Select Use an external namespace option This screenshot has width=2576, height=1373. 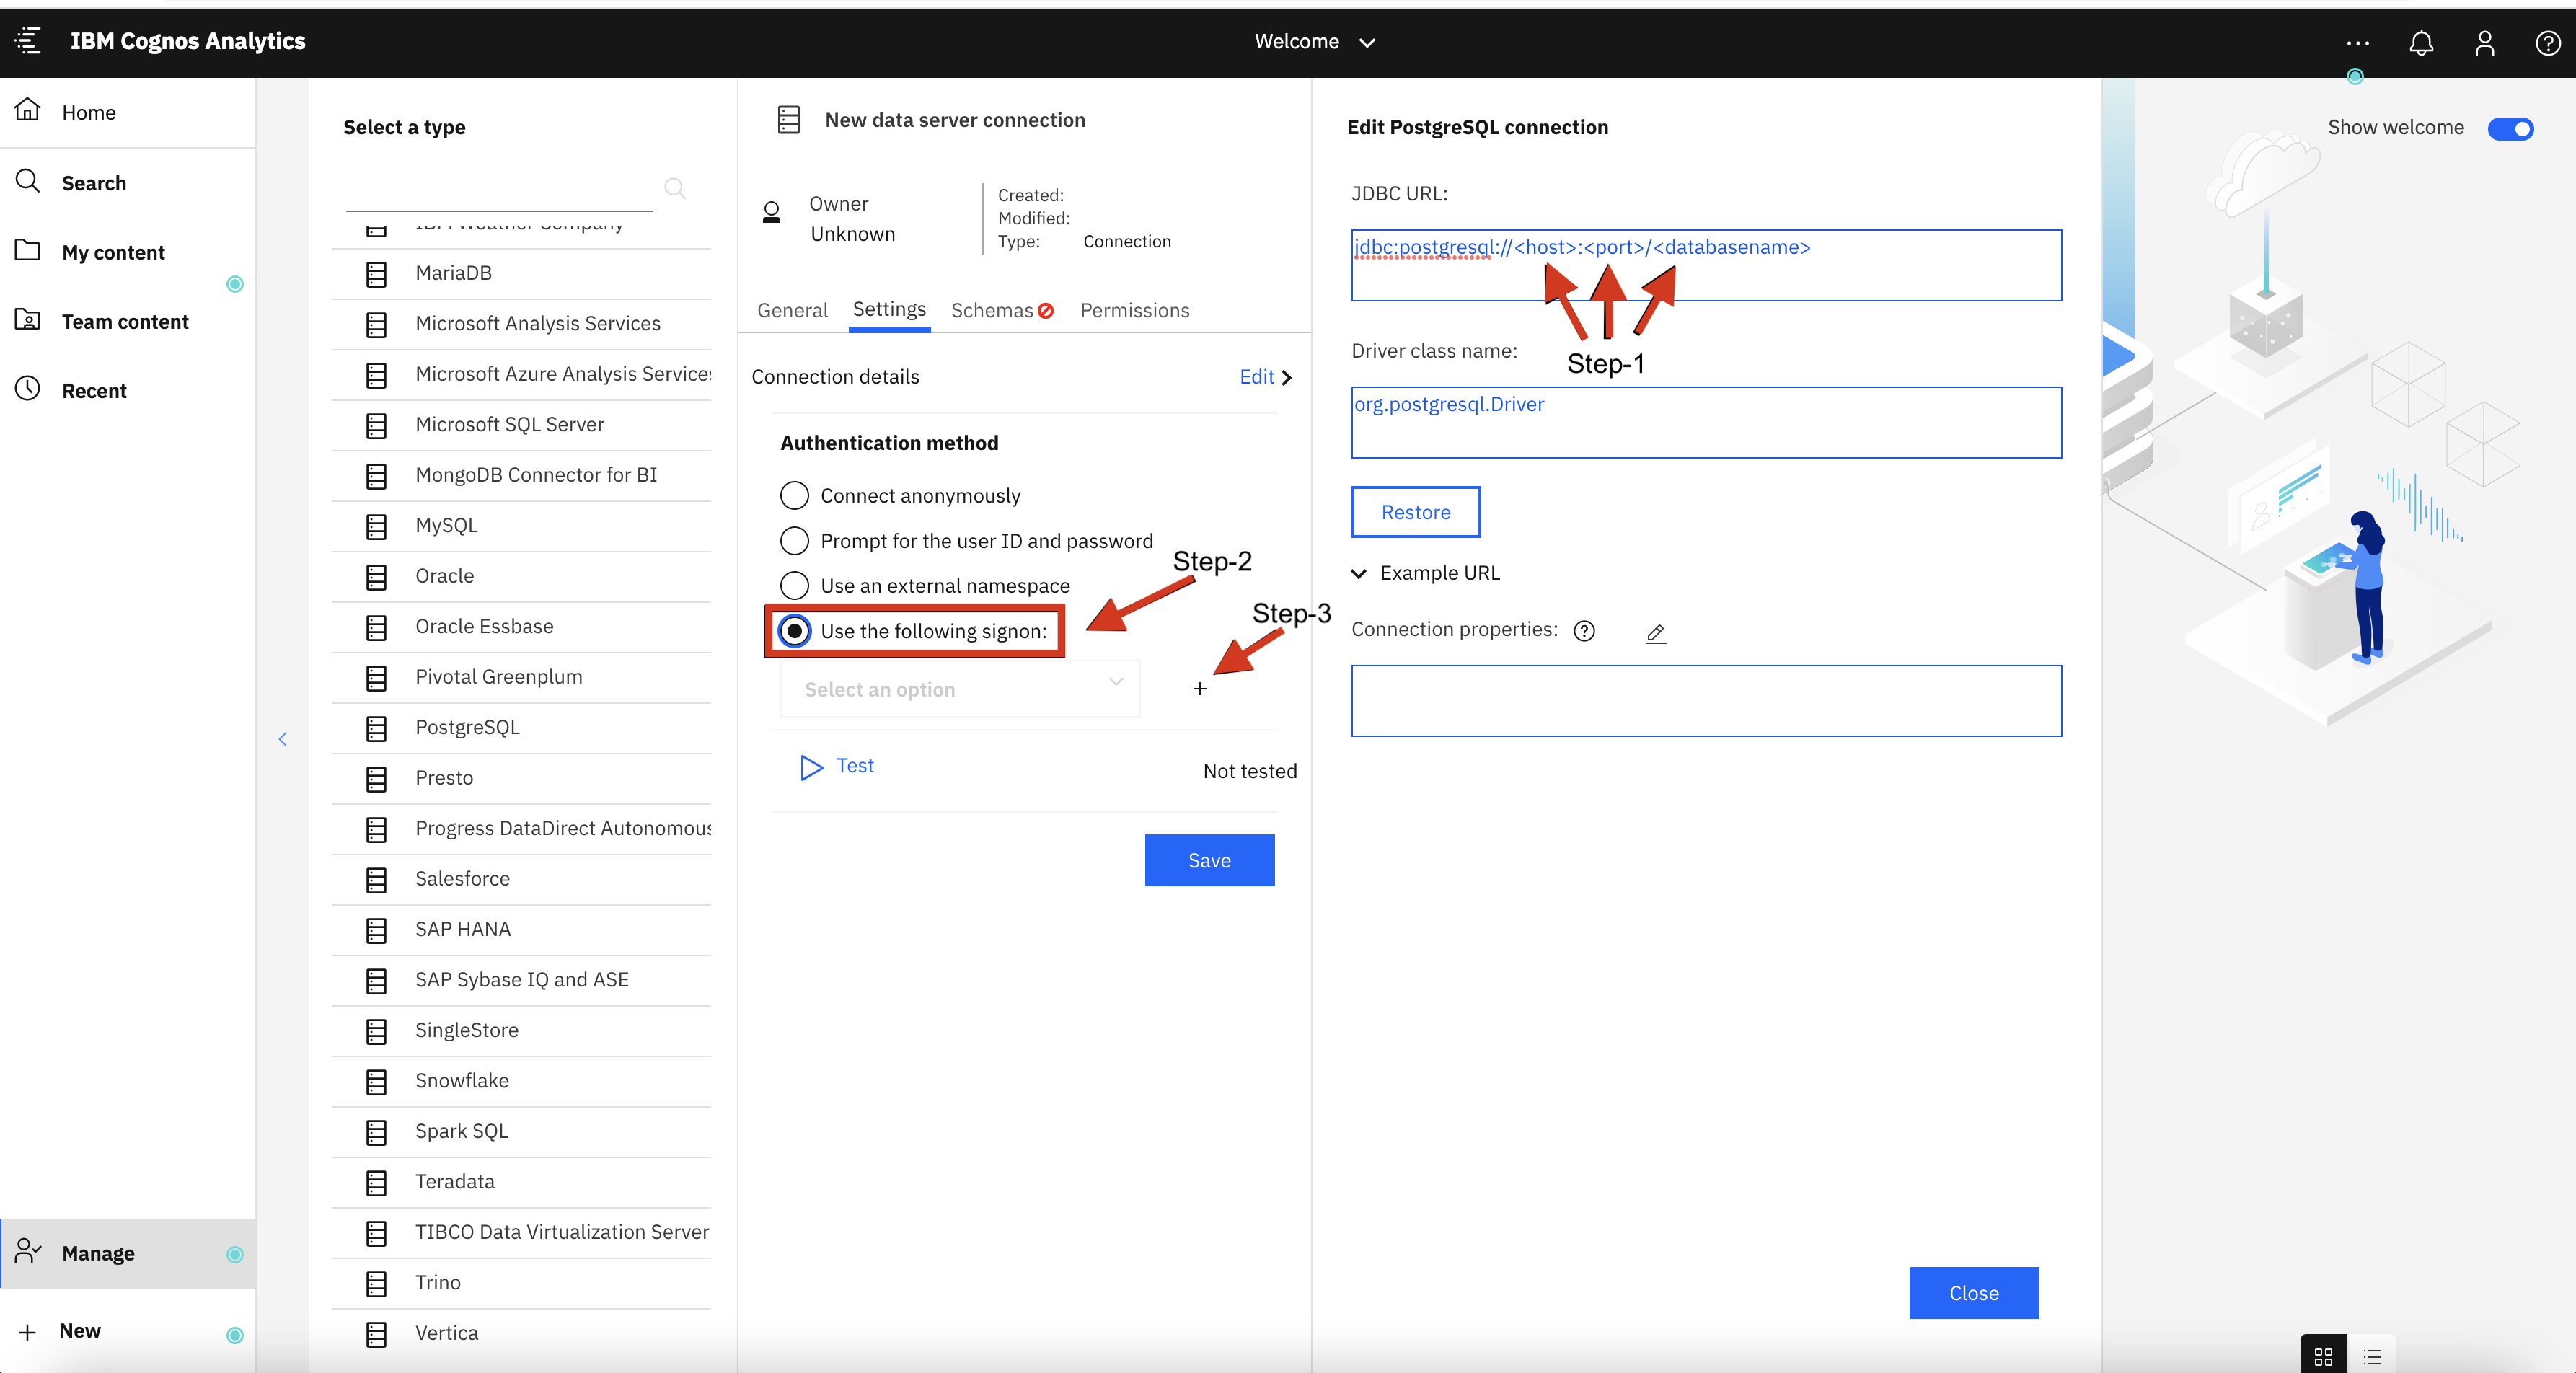click(794, 585)
